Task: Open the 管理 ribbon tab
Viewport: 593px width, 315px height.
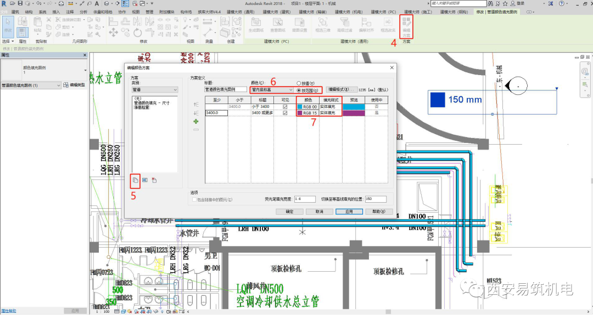Action: pyautogui.click(x=149, y=12)
